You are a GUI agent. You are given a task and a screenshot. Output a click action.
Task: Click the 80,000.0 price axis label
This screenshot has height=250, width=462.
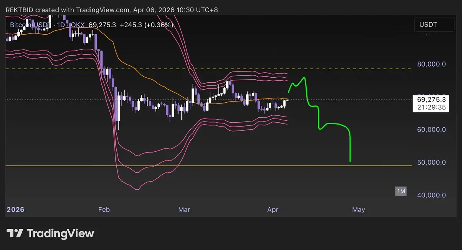(431, 64)
